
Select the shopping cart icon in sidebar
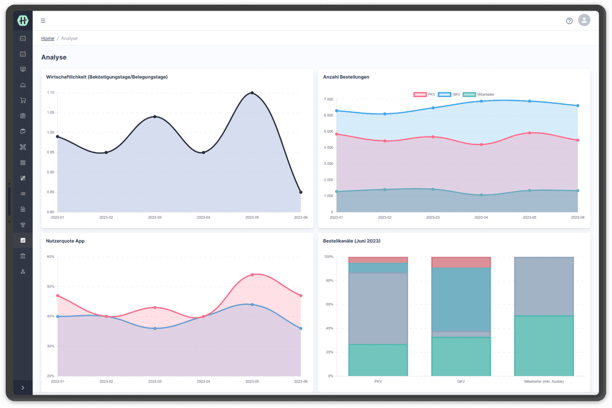pos(22,100)
